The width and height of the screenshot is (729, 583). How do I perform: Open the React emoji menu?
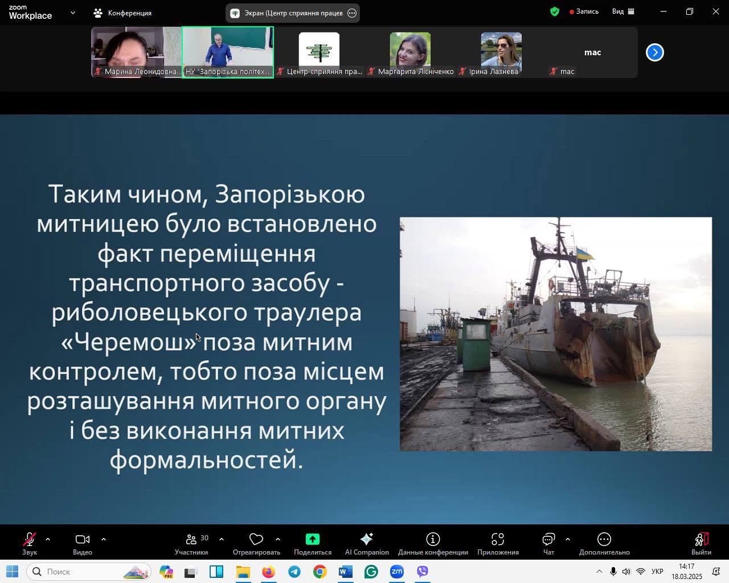click(256, 544)
